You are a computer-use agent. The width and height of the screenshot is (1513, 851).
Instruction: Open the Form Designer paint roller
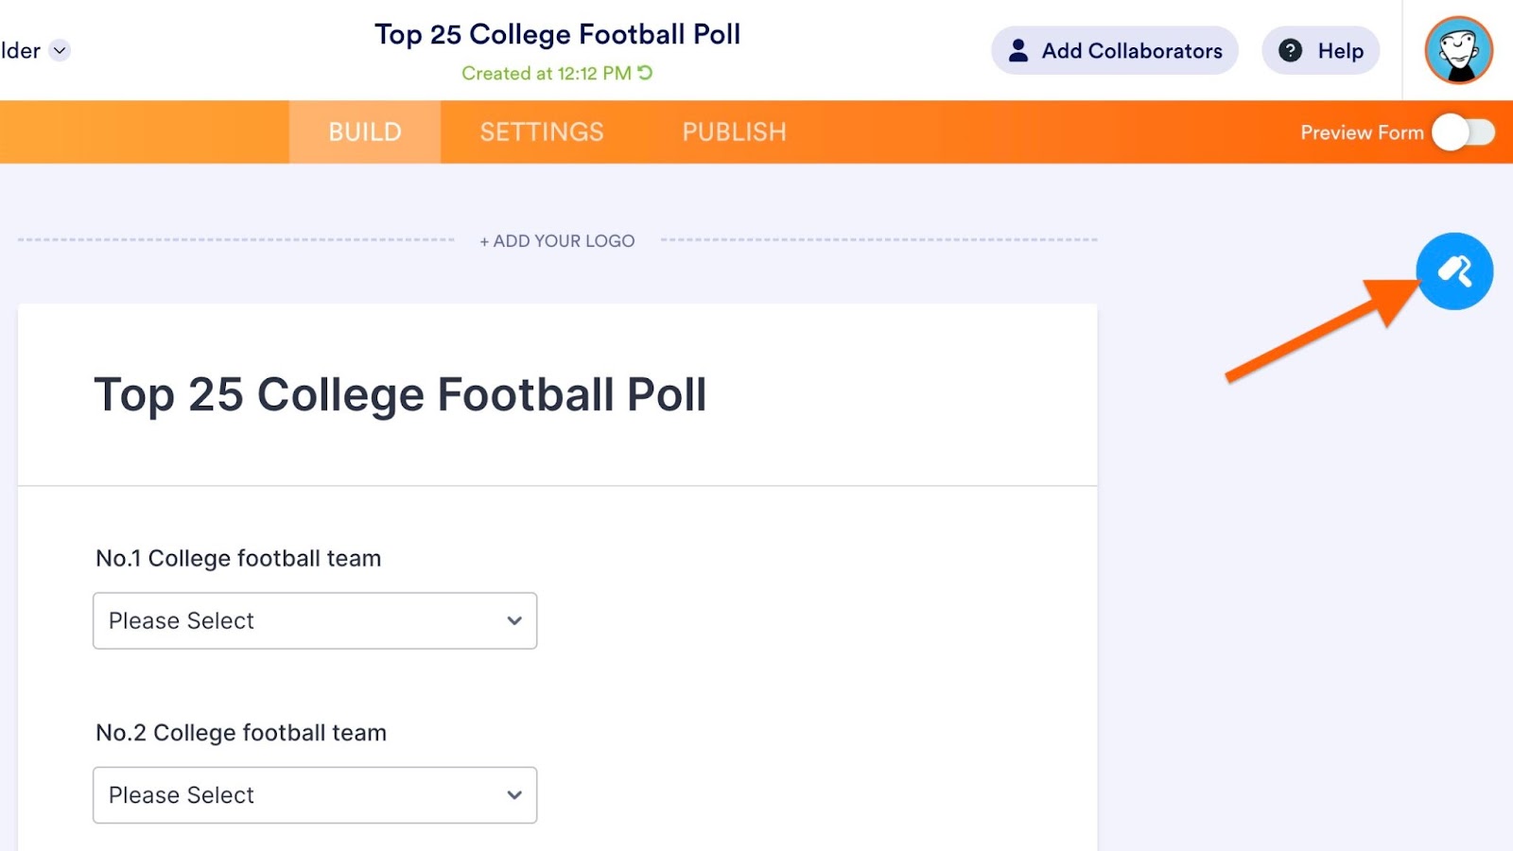click(1454, 271)
